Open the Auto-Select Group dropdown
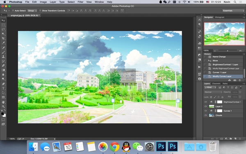 (x=32, y=11)
